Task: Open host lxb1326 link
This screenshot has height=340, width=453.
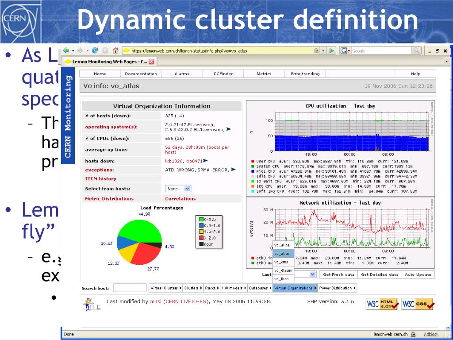Action: 174,161
